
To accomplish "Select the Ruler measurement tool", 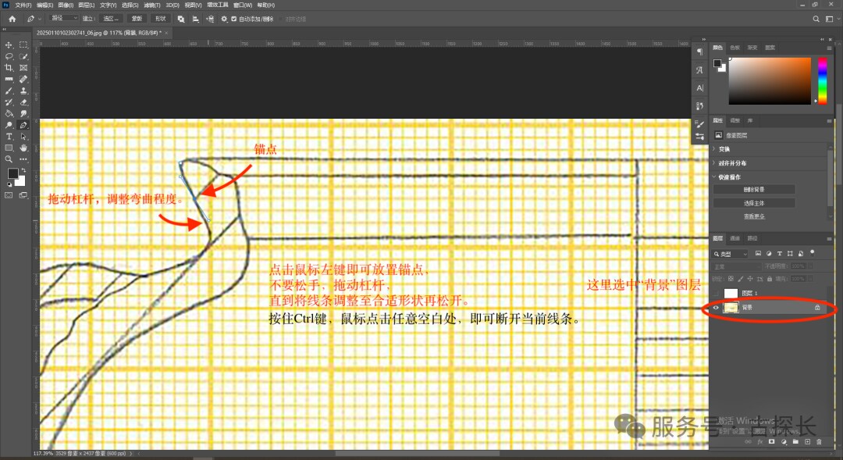I will [x=9, y=79].
